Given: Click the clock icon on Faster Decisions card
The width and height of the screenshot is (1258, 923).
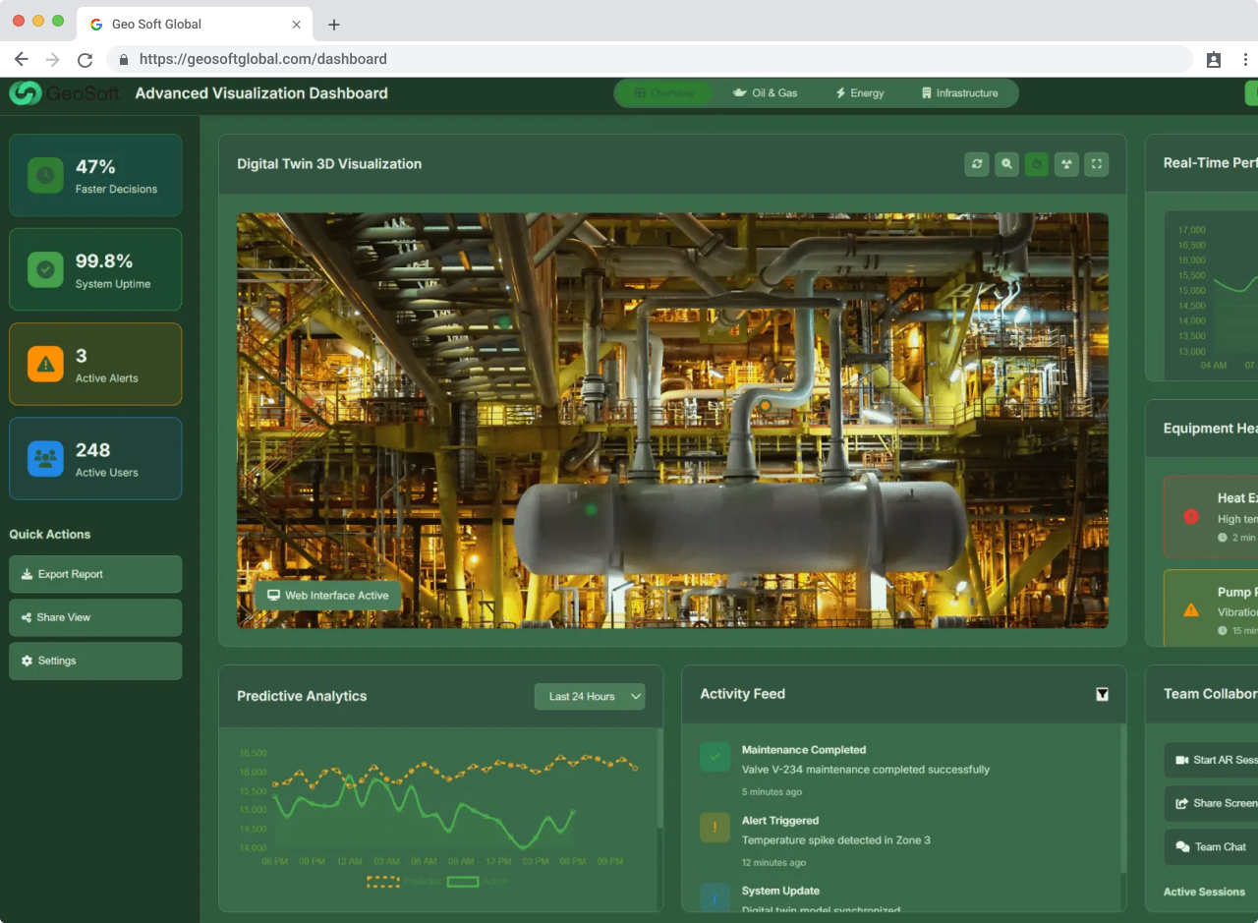Looking at the screenshot, I should 45,175.
